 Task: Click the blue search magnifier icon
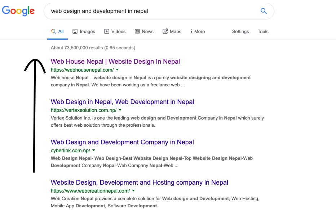(x=264, y=11)
